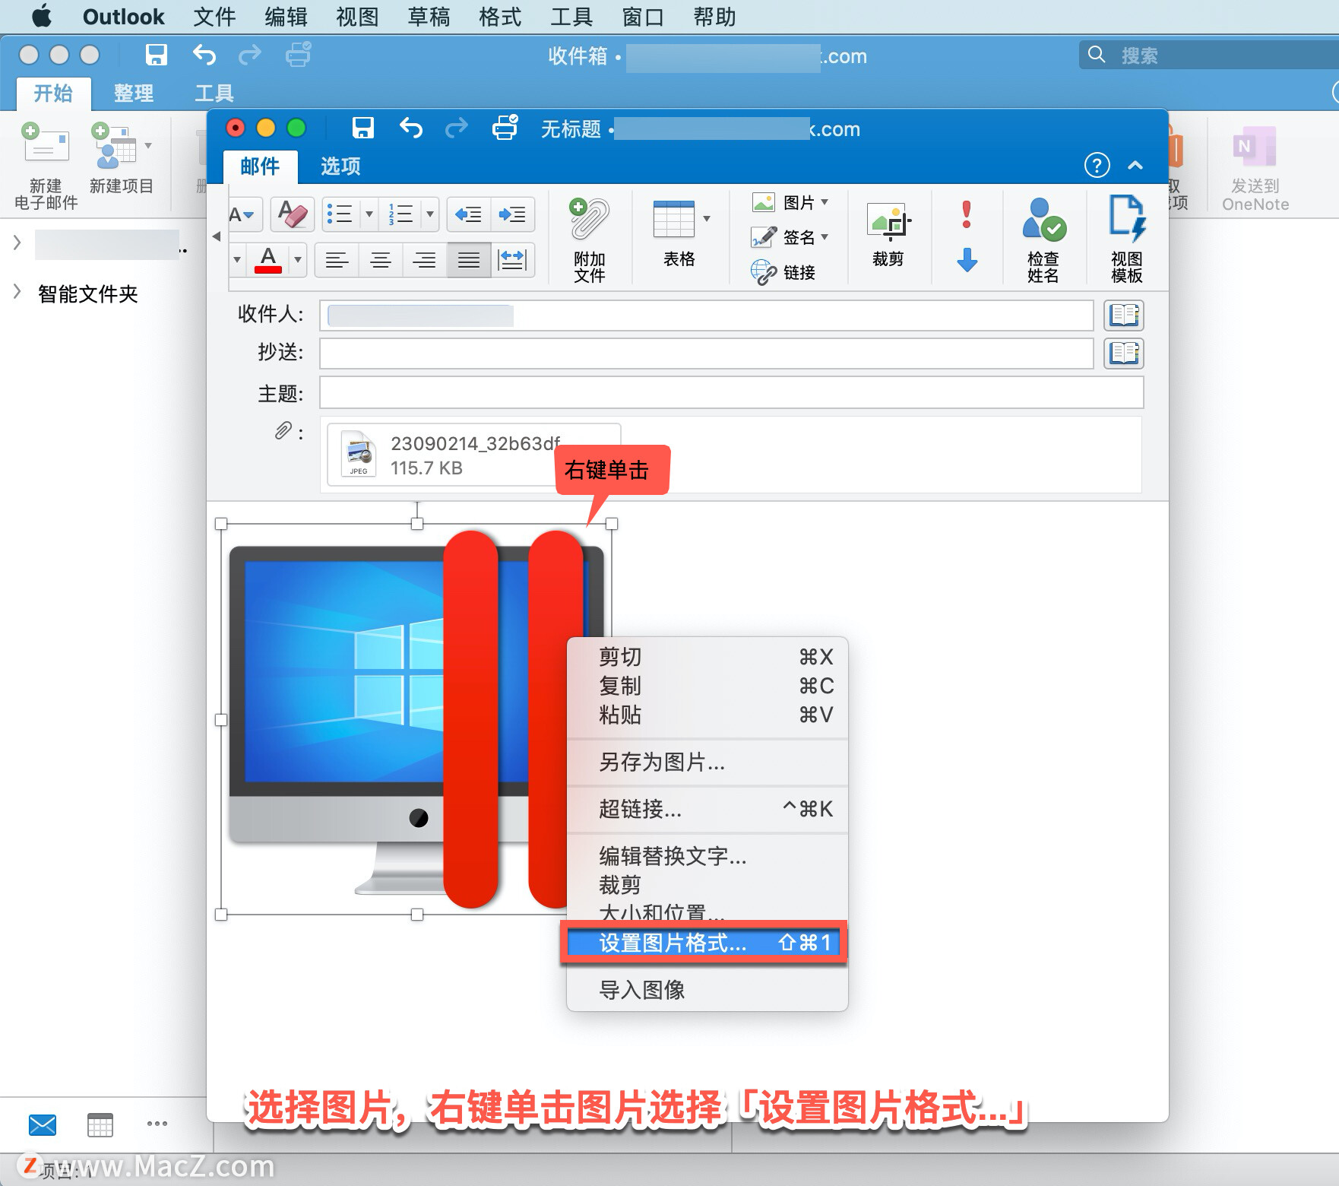Image resolution: width=1339 pixels, height=1186 pixels.
Task: Click the clear formatting eraser icon
Action: pos(293,214)
